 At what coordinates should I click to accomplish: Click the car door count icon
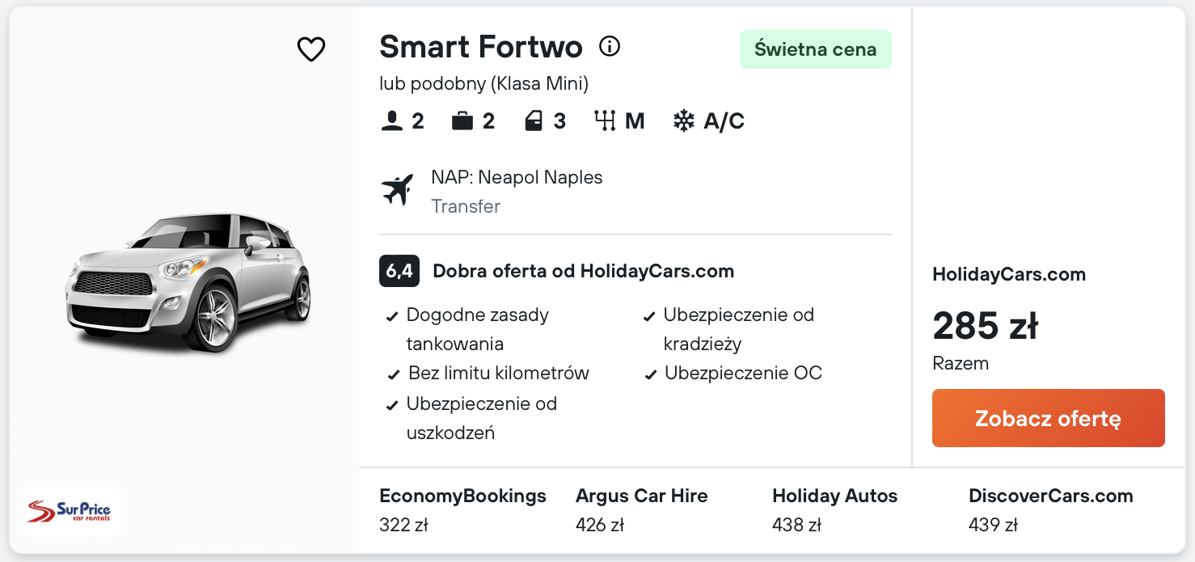coord(534,121)
